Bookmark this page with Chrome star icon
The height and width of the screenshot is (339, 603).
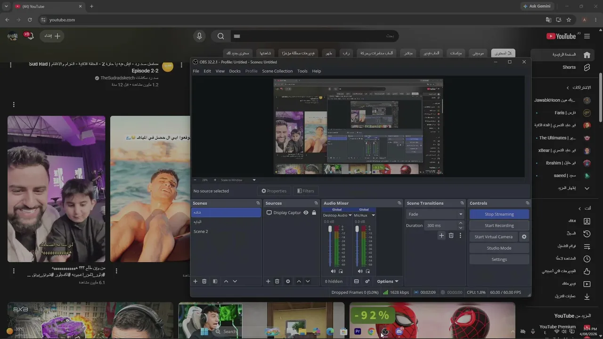(x=569, y=20)
